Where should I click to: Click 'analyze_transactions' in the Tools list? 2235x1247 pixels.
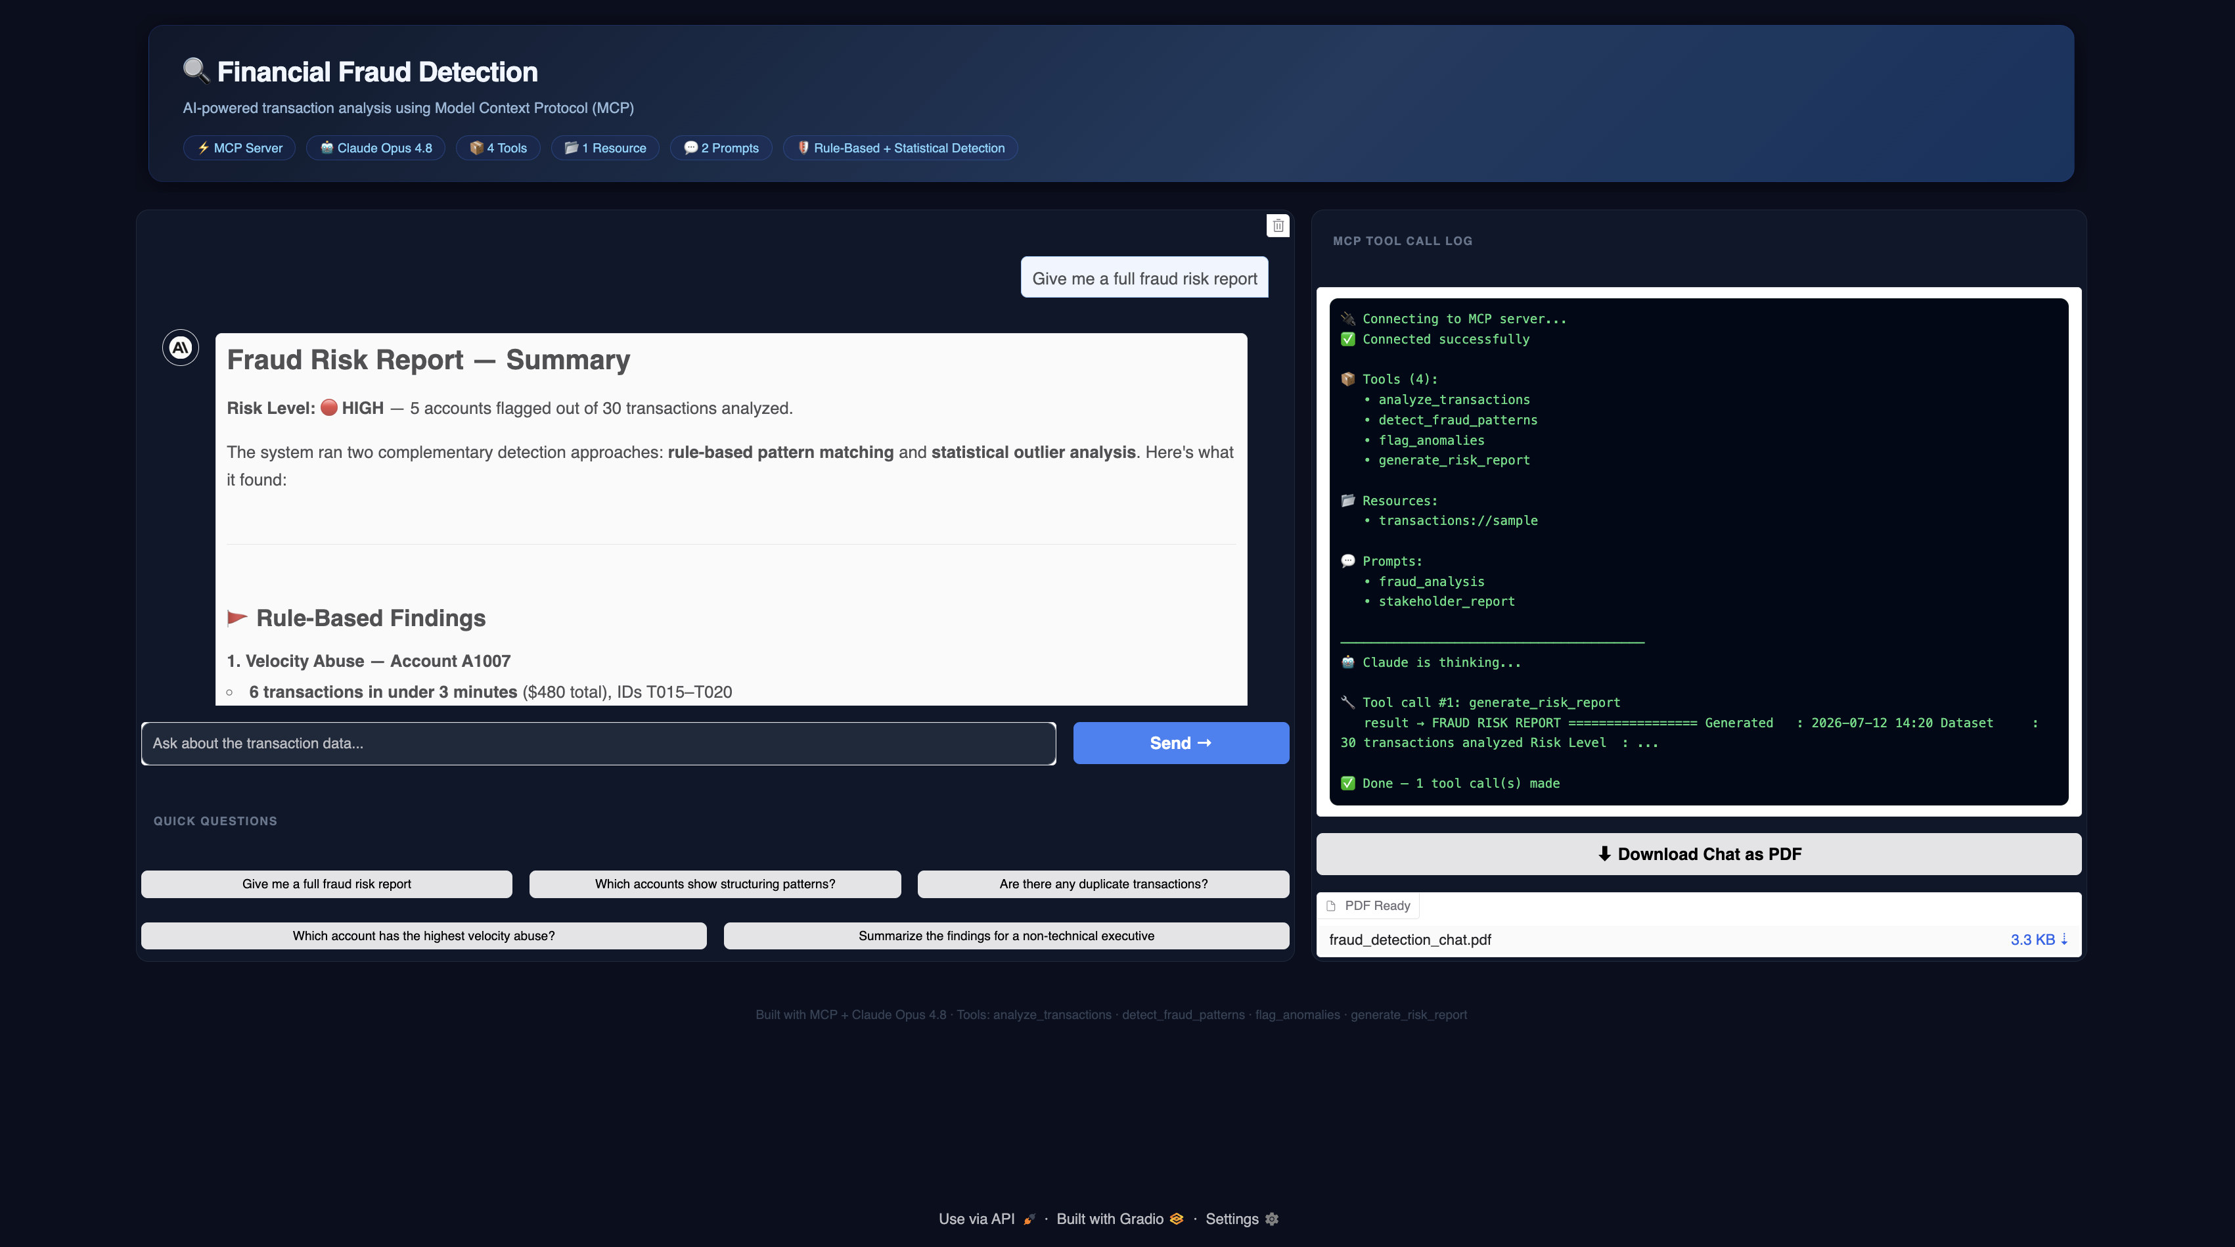tap(1454, 400)
